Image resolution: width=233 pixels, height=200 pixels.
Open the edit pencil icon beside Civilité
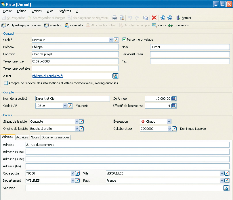[x=116, y=40]
